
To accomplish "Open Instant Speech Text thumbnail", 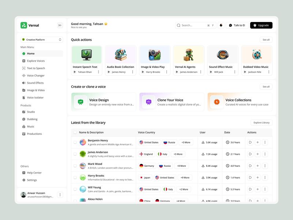I will coord(87,55).
